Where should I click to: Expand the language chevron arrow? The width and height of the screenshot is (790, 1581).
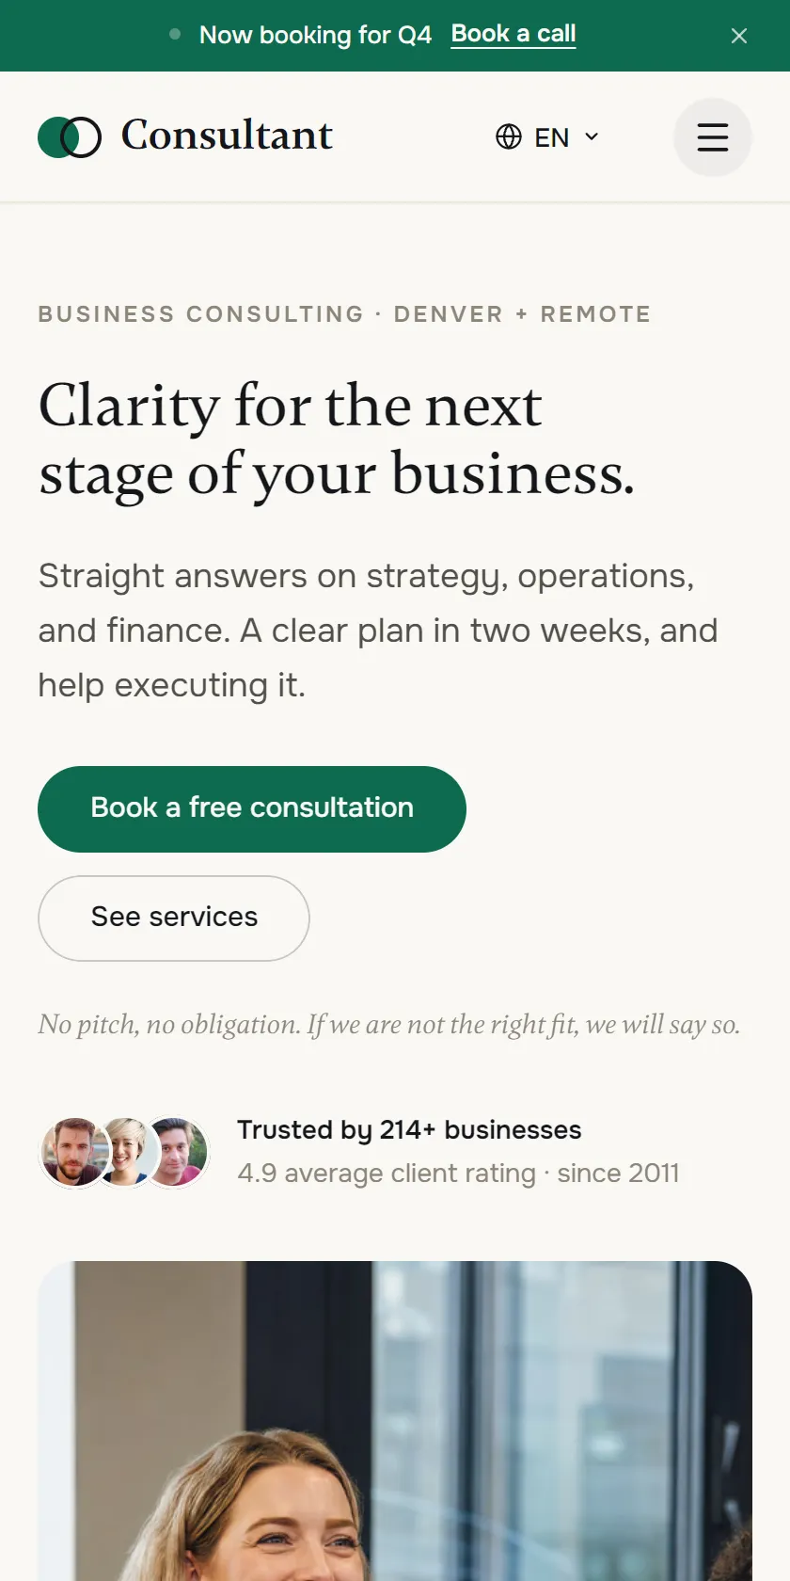click(x=592, y=137)
